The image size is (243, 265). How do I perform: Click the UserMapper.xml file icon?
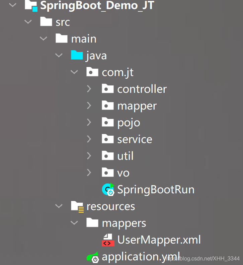pos(108,240)
